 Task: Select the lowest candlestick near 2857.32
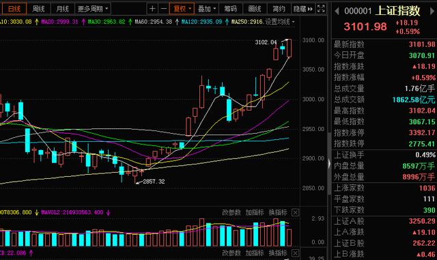coord(135,175)
